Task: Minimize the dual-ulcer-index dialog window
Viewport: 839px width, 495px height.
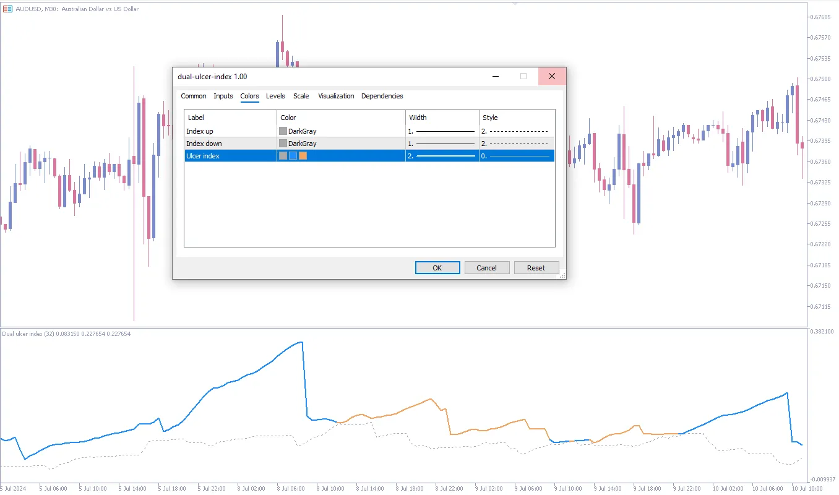Action: (x=496, y=76)
